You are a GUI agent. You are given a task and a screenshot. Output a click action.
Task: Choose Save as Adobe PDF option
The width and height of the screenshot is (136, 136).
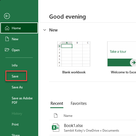[x=22, y=100]
